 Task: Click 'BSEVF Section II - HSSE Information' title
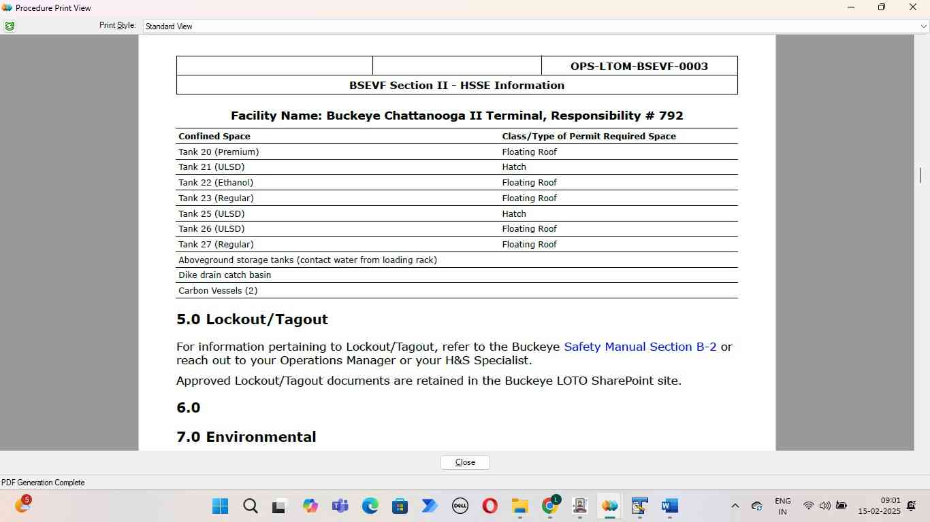tap(457, 85)
